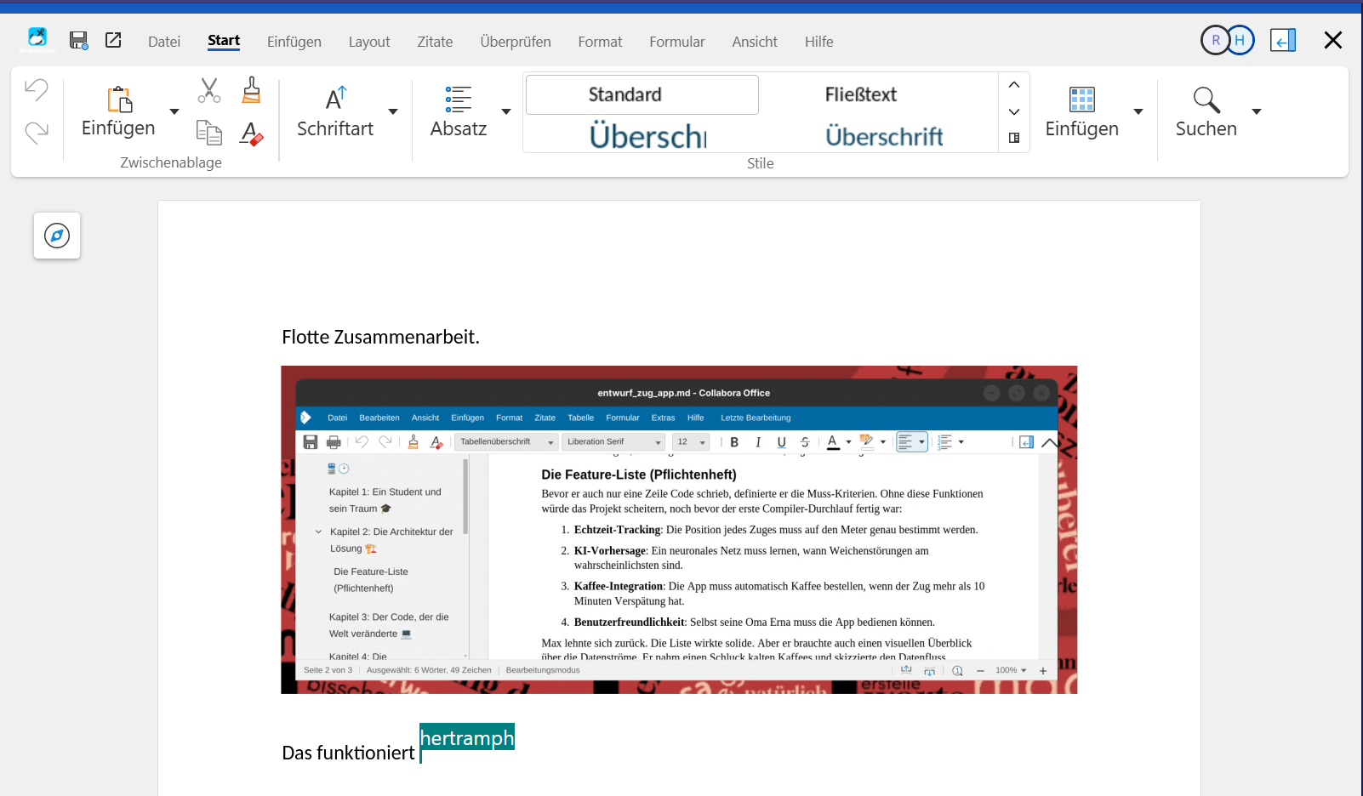Expand the Absatz dropdown arrow

tap(506, 111)
